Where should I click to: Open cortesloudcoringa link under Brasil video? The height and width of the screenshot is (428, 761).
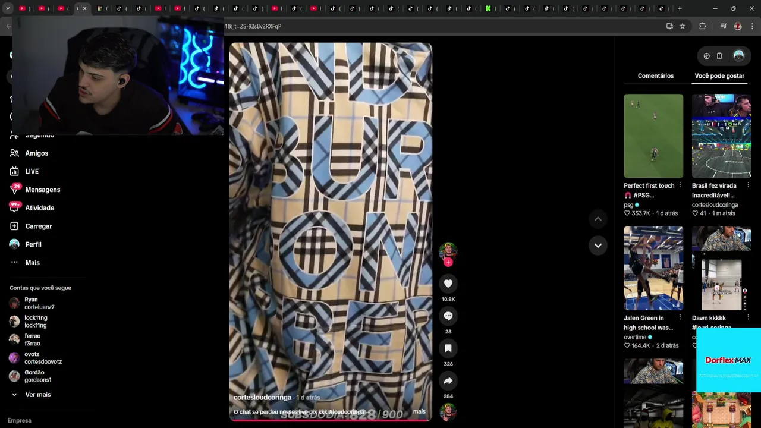pos(715,205)
